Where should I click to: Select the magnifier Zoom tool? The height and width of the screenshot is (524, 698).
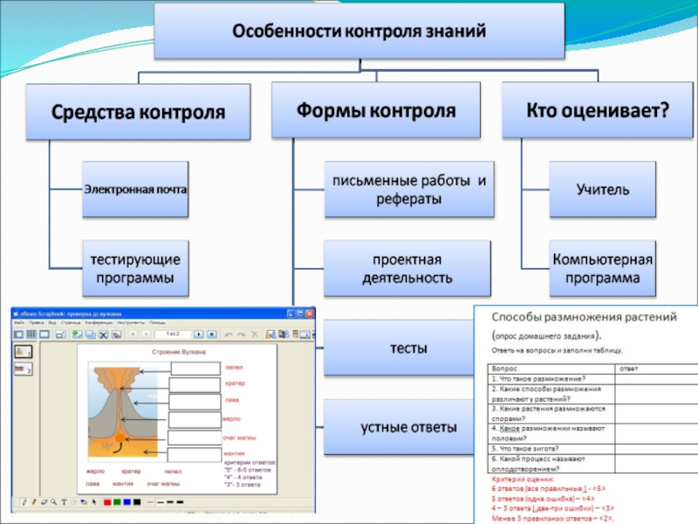click(54, 502)
